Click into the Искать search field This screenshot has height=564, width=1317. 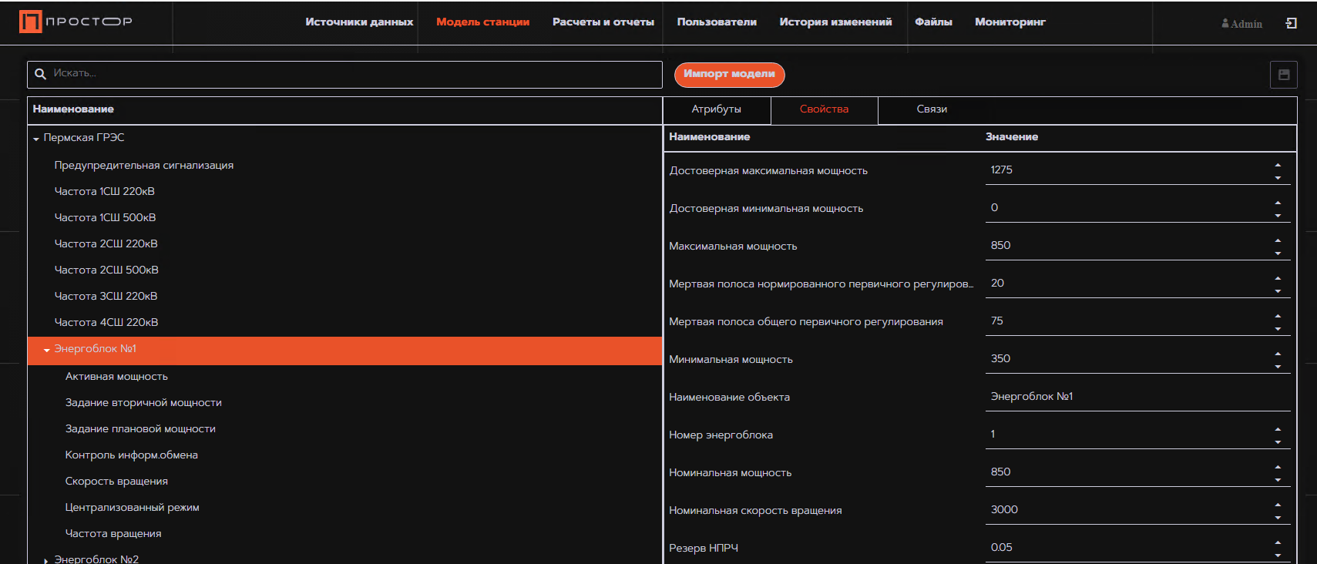[354, 74]
